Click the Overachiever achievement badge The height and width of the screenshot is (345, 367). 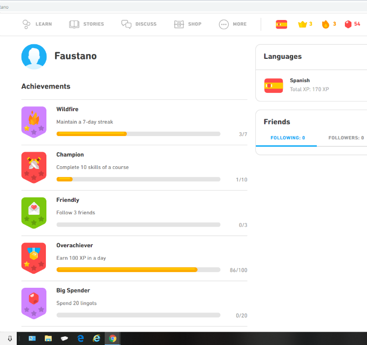click(x=34, y=258)
